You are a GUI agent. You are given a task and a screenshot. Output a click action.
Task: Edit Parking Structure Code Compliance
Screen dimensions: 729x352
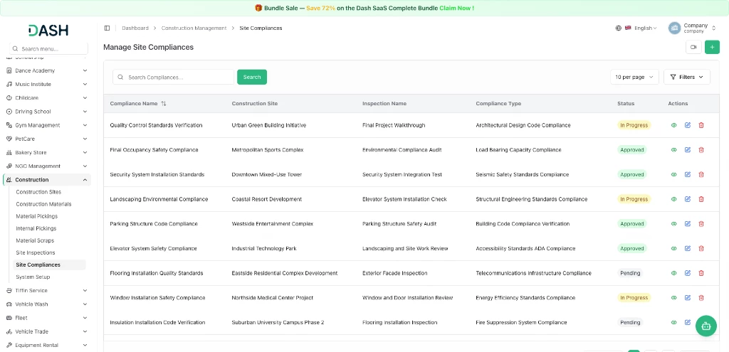tap(688, 224)
